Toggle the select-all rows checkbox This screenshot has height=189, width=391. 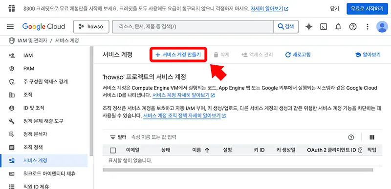pos(113,150)
